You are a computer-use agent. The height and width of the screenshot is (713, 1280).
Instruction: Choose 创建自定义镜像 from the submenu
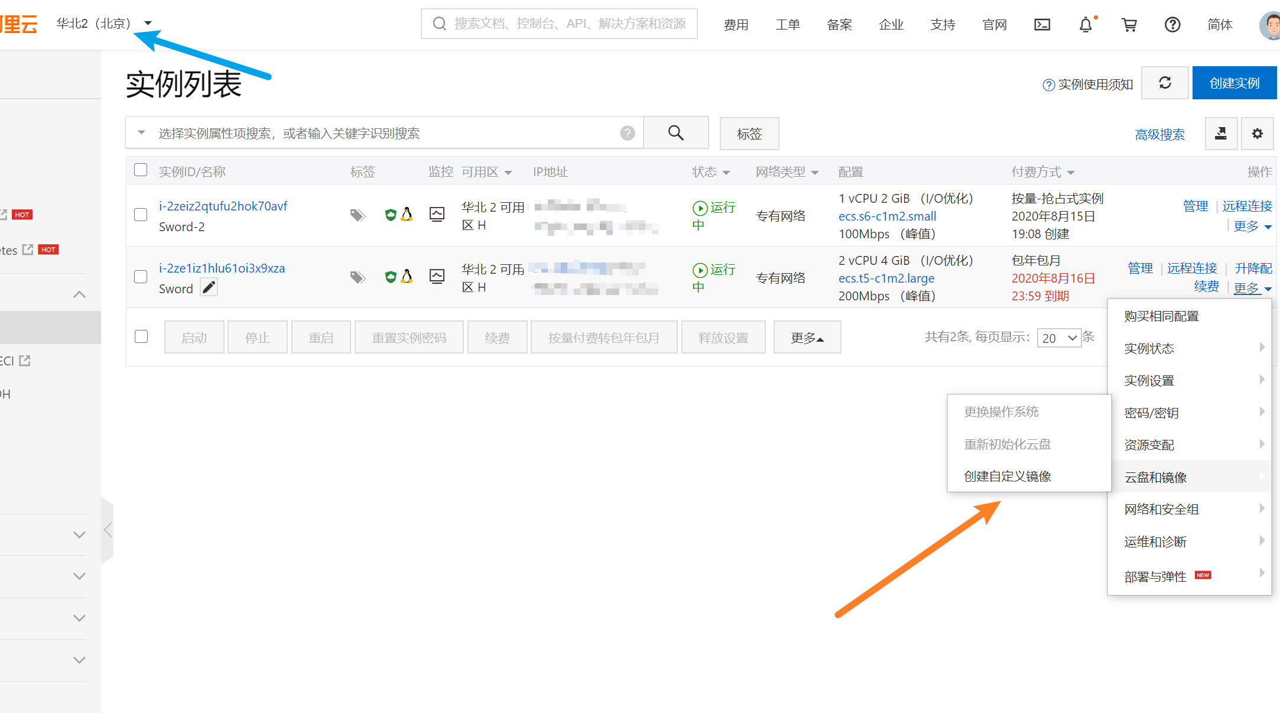pyautogui.click(x=1007, y=476)
